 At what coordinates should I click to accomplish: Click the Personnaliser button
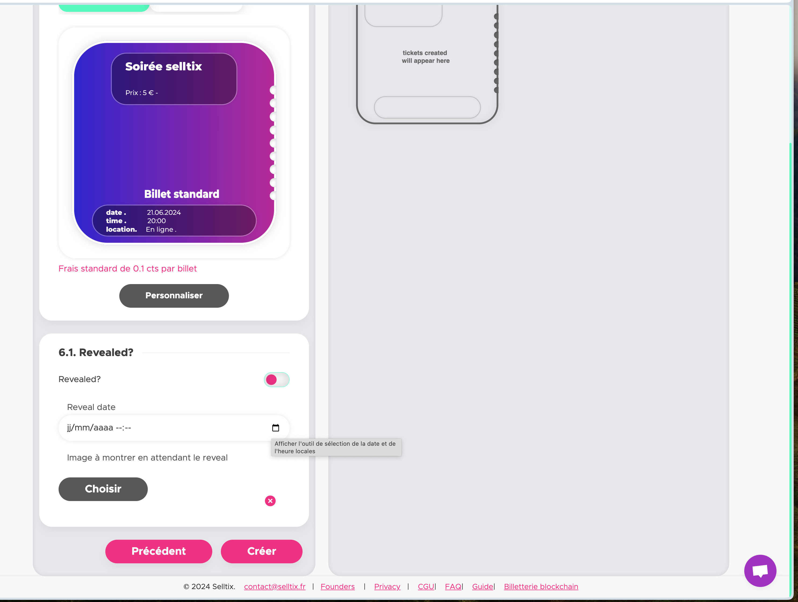pyautogui.click(x=174, y=296)
